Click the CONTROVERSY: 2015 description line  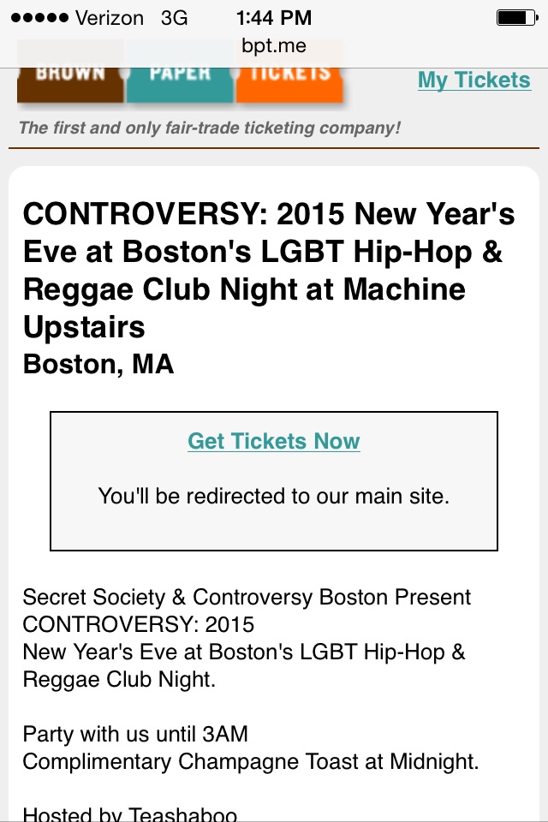[139, 624]
